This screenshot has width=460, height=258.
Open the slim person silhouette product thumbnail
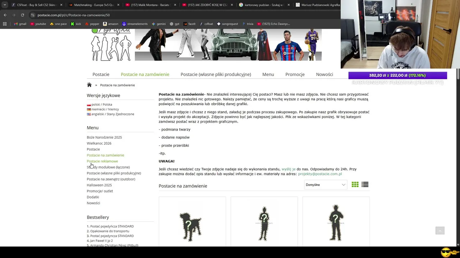(x=264, y=224)
